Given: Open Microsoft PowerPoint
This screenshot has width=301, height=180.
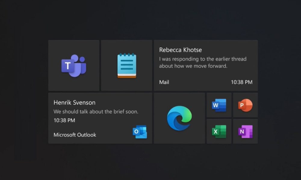Looking at the screenshot, I should click(x=245, y=105).
